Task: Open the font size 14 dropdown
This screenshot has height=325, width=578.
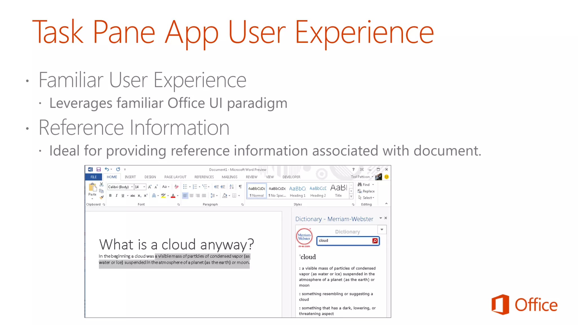Action: click(x=144, y=187)
